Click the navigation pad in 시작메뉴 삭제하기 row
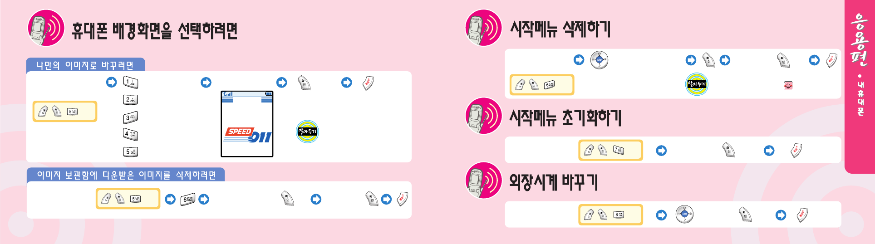The height and width of the screenshot is (244, 875). tap(599, 60)
